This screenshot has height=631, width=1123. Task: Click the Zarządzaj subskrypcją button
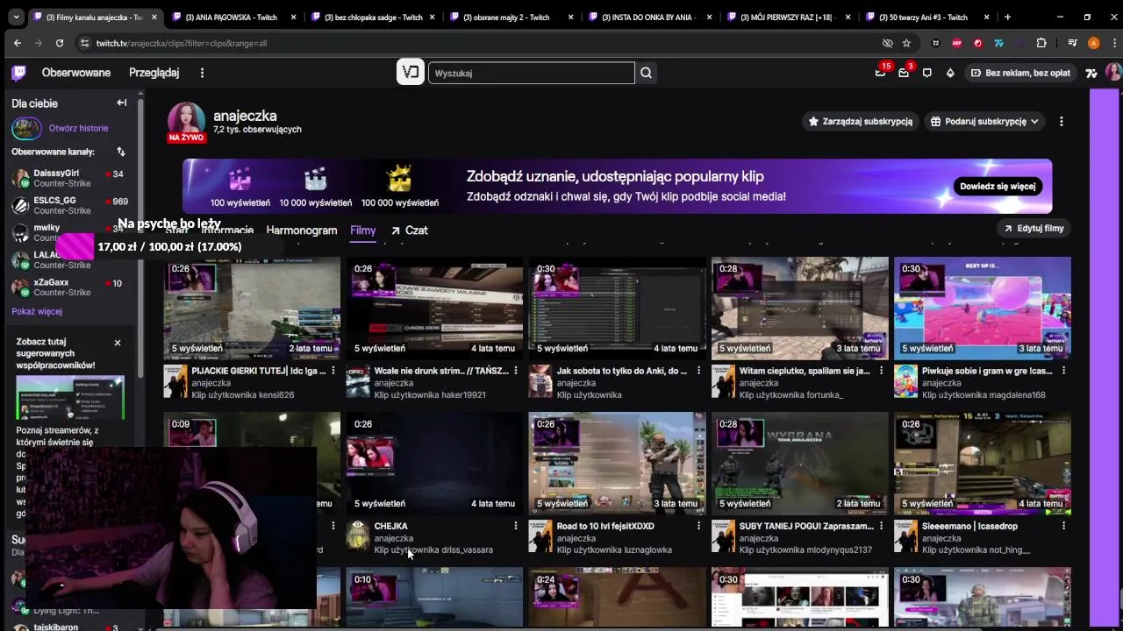[x=860, y=122]
